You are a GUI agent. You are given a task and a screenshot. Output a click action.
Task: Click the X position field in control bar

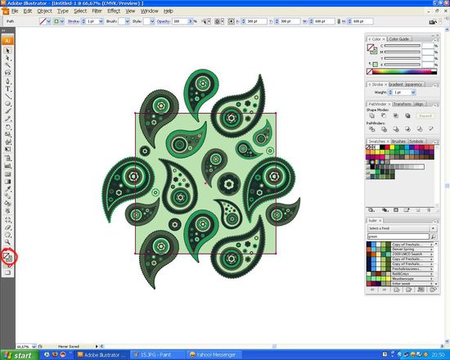tap(256, 21)
